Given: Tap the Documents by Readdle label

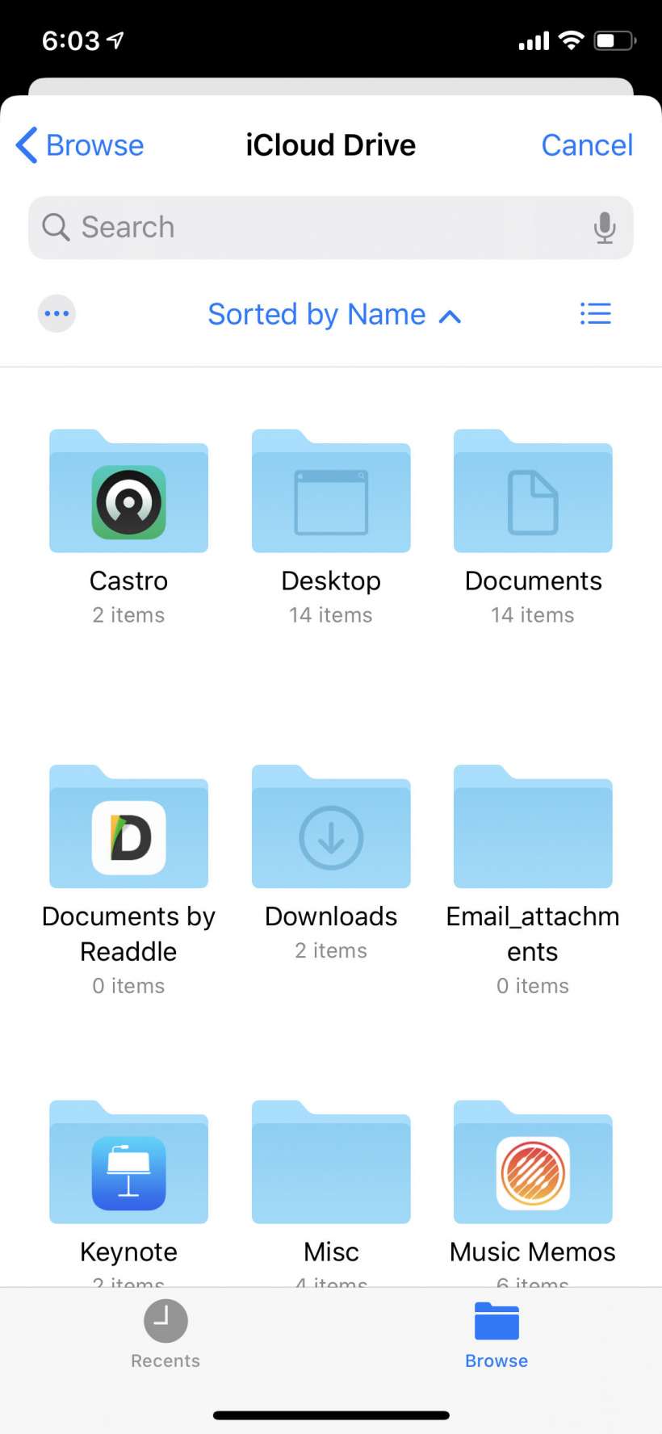Looking at the screenshot, I should click(x=128, y=933).
